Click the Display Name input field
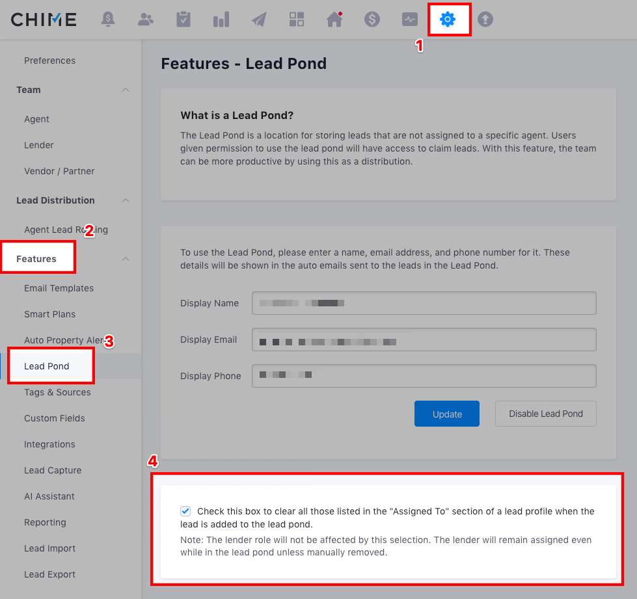Screen dimensions: 637x599 [424, 303]
